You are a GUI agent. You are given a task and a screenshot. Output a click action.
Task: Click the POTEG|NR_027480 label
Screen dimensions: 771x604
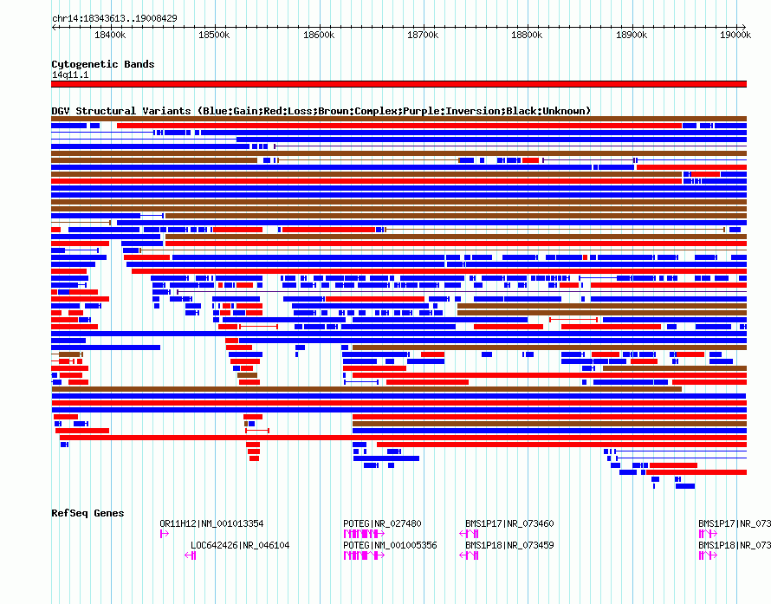point(382,523)
